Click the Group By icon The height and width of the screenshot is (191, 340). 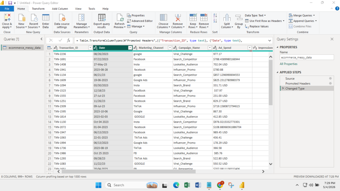pyautogui.click(x=238, y=18)
